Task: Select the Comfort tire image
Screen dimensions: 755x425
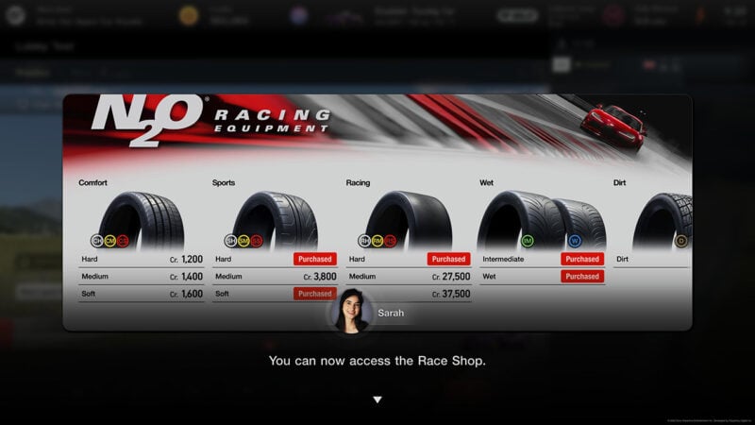Action: click(142, 221)
